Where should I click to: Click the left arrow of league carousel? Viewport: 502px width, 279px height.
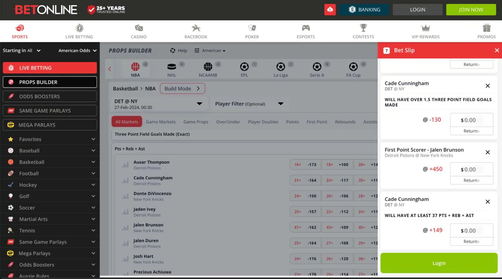pyautogui.click(x=109, y=69)
